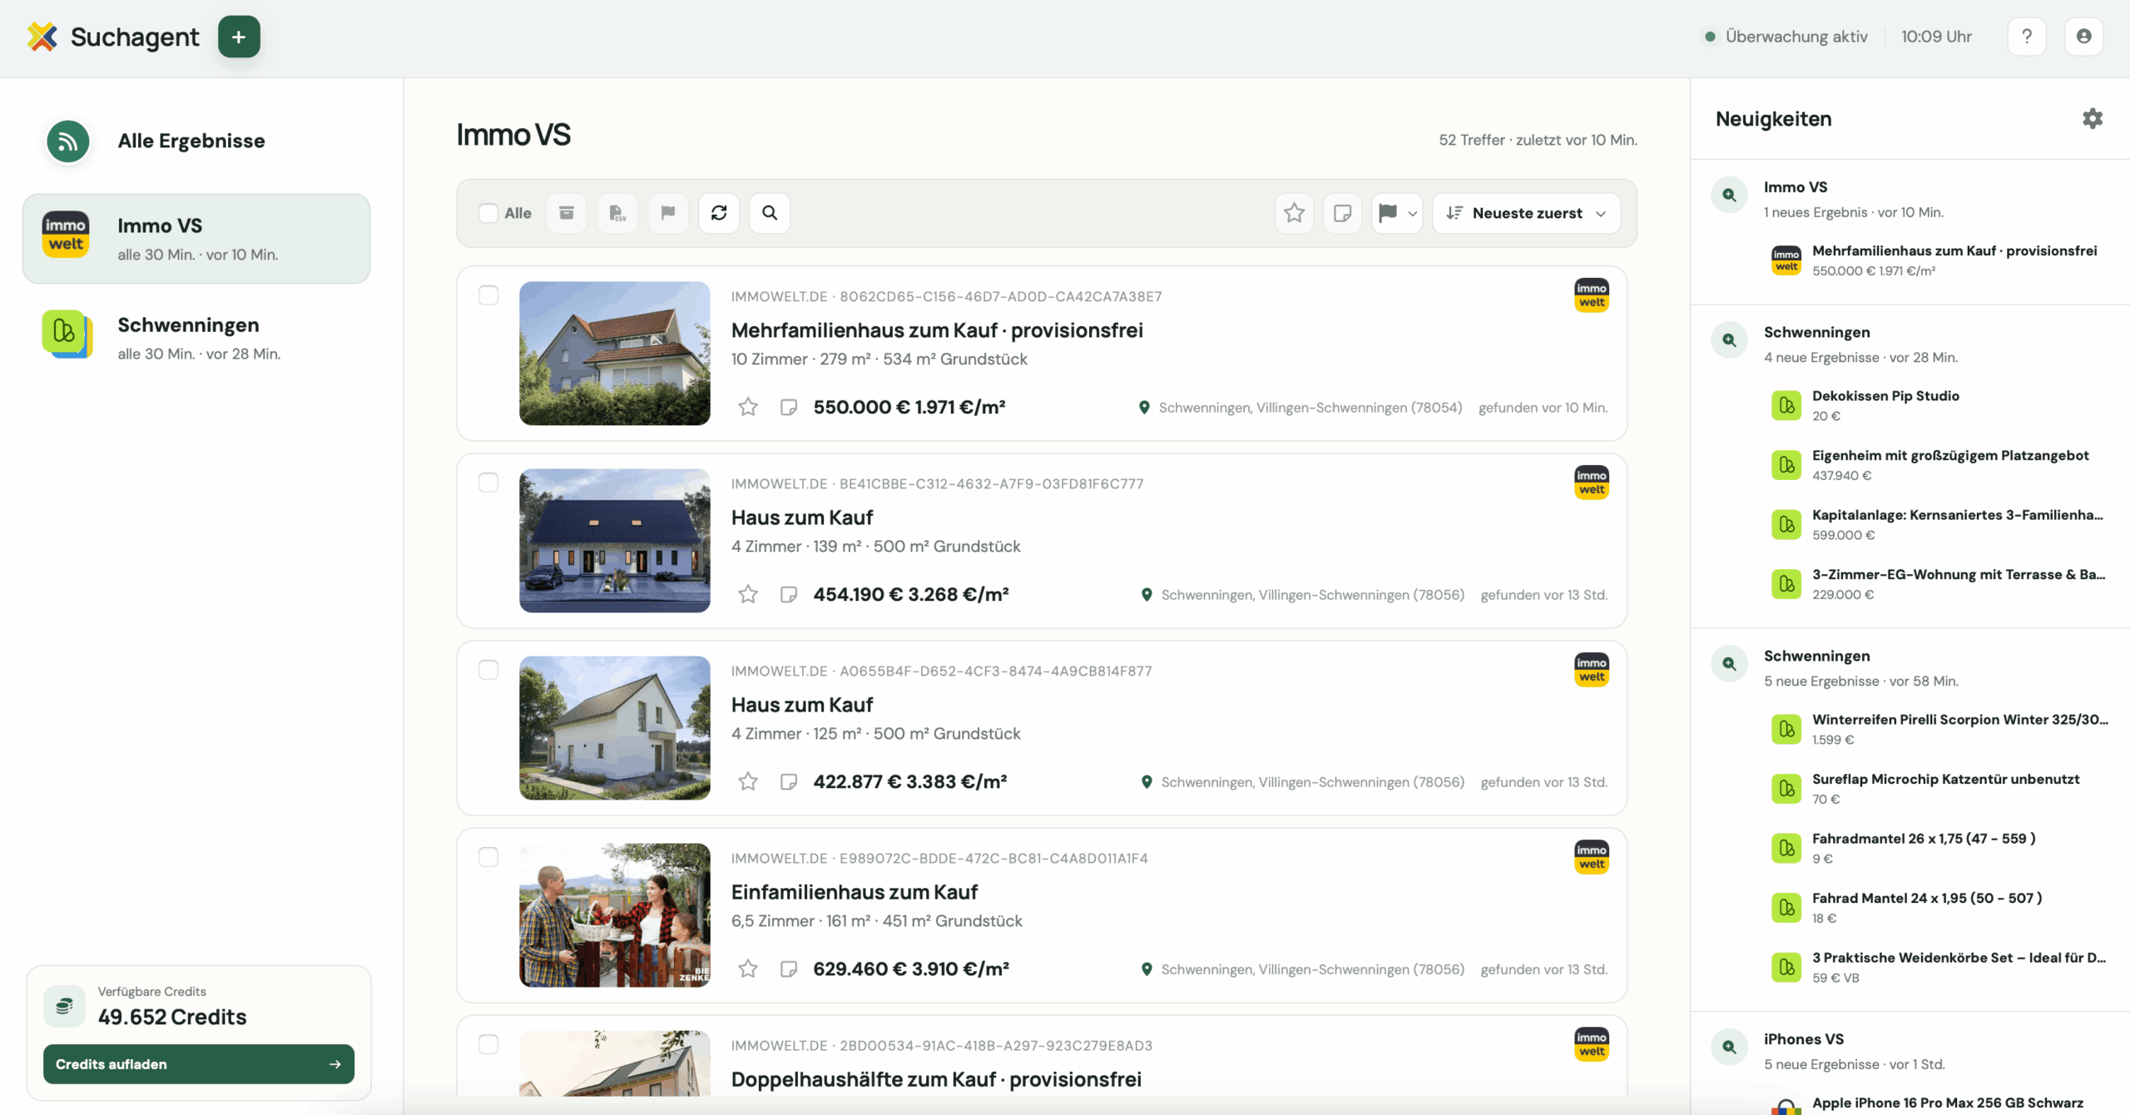This screenshot has width=2130, height=1115.
Task: Click Immo VS heading in Neuigkeiten panel
Action: coord(1796,187)
